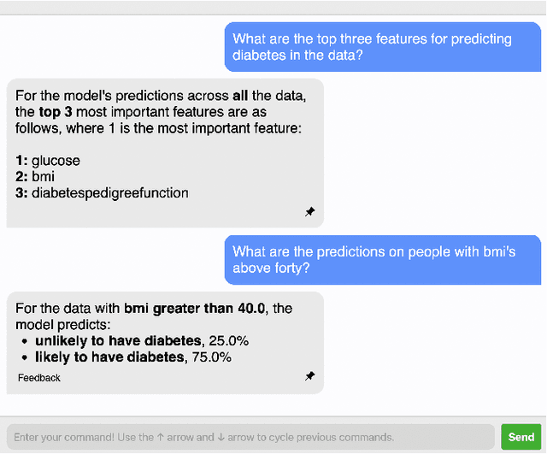
Task: Pin the bmi predictions response
Action: click(x=309, y=376)
